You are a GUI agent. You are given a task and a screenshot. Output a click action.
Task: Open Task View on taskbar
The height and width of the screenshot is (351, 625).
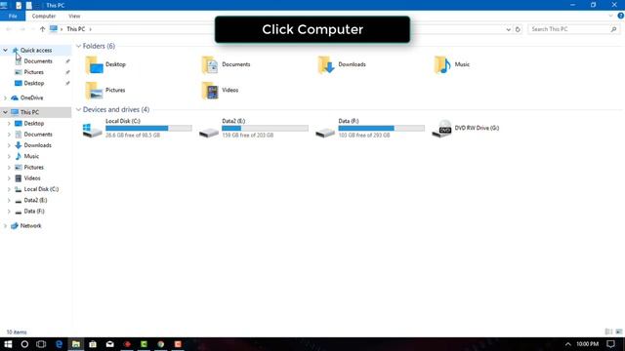[41, 344]
